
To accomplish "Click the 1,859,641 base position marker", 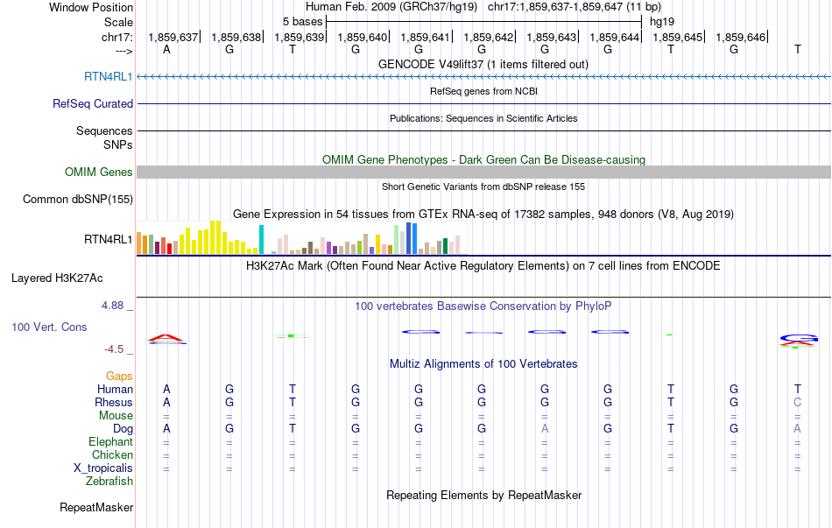I will click(426, 37).
